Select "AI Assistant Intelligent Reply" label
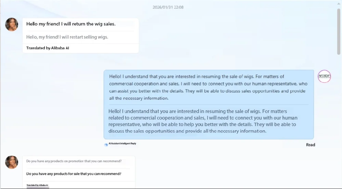This screenshot has height=189, width=342. pyautogui.click(x=122, y=143)
